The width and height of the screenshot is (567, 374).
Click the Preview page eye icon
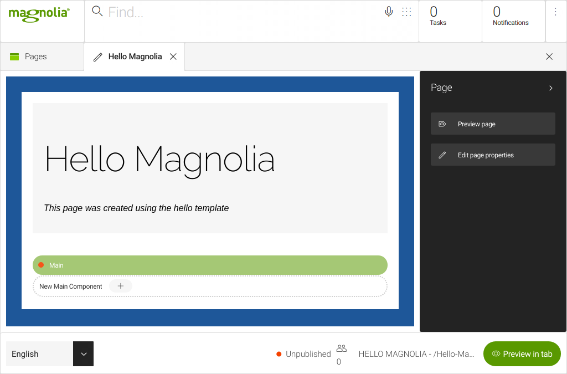pos(442,124)
